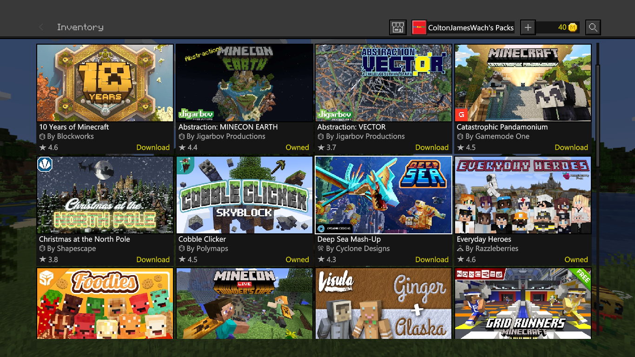This screenshot has width=635, height=357.
Task: Select the red avatar beside ColtonJamesWach's Packs
Action: coord(419,27)
